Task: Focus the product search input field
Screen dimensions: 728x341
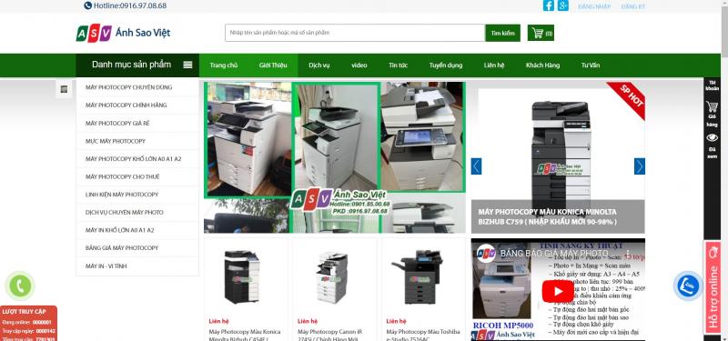Action: point(355,33)
